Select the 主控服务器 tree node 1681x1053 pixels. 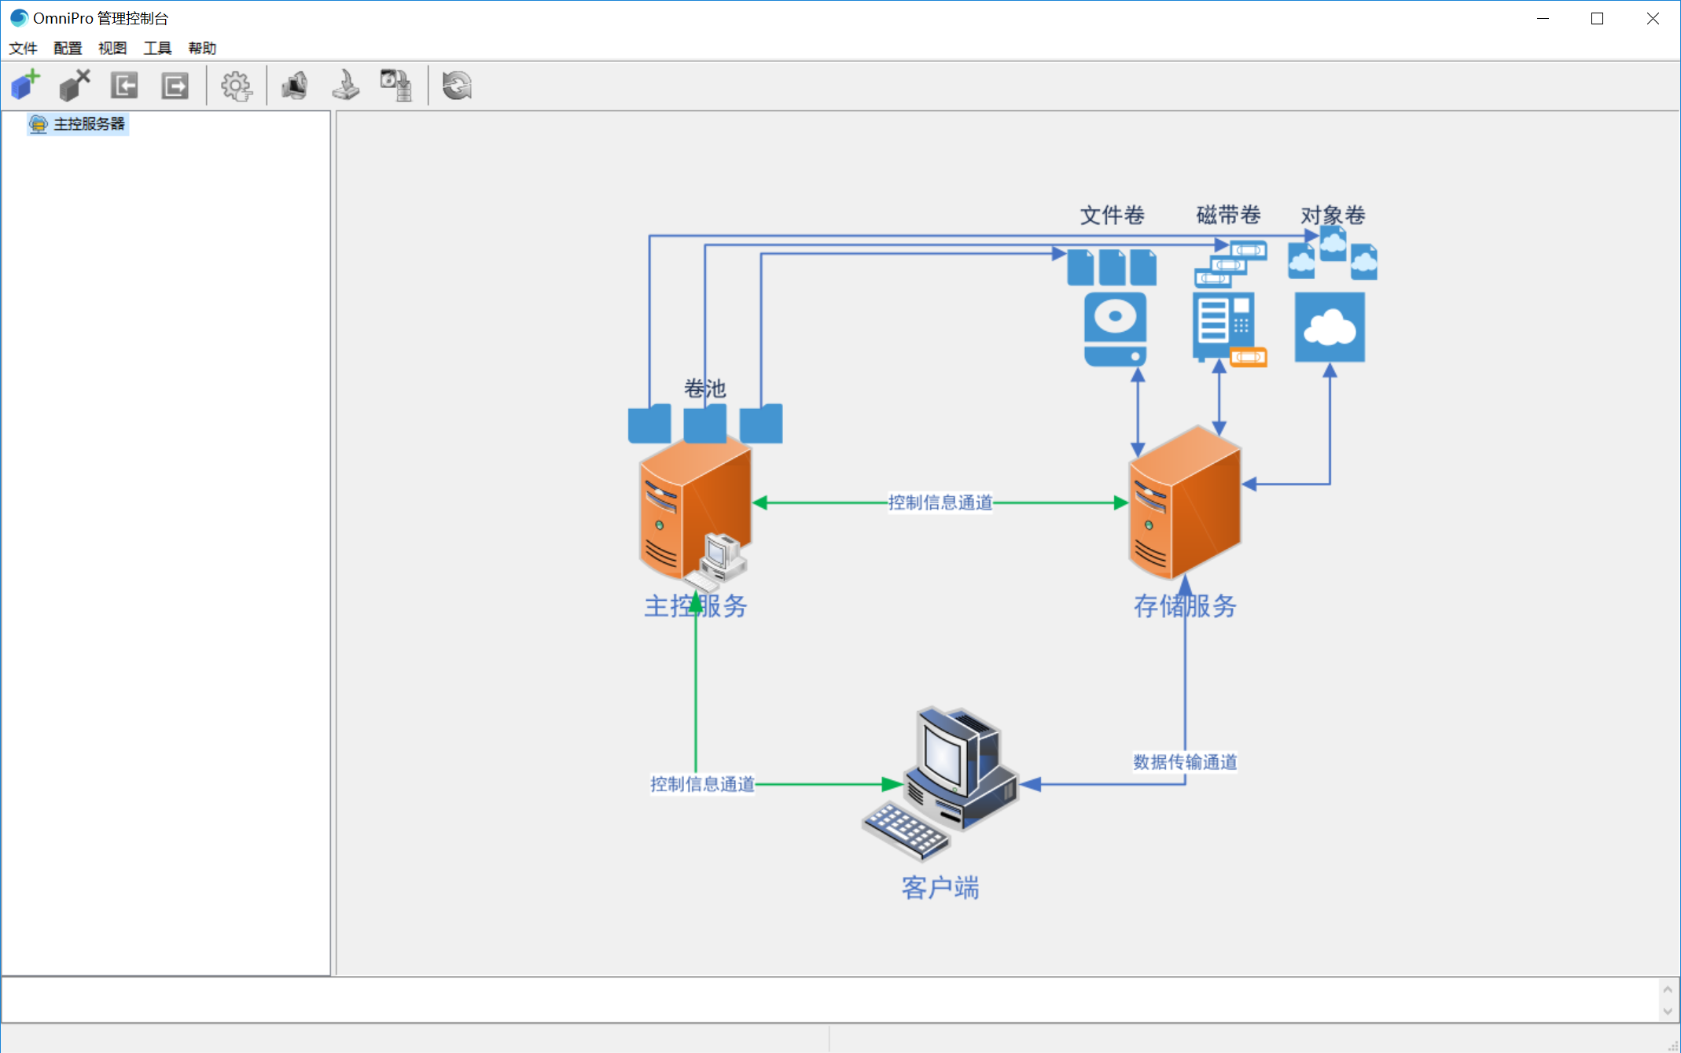(88, 124)
